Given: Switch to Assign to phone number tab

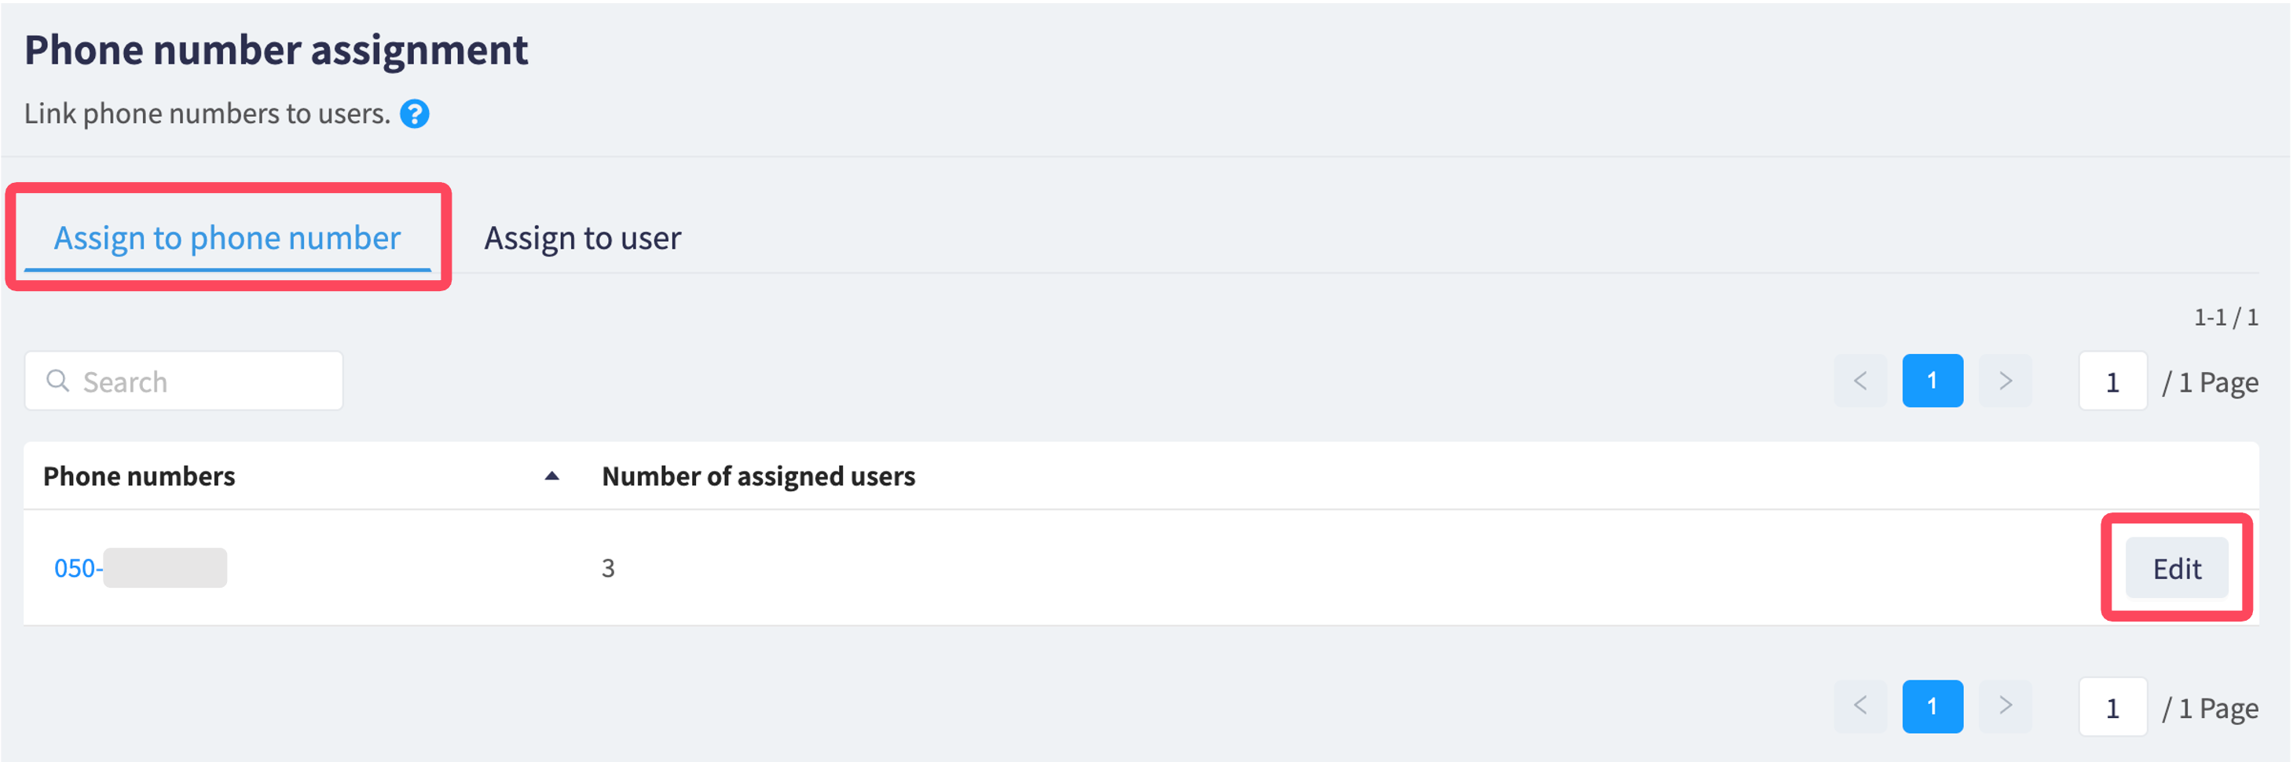Looking at the screenshot, I should (227, 239).
